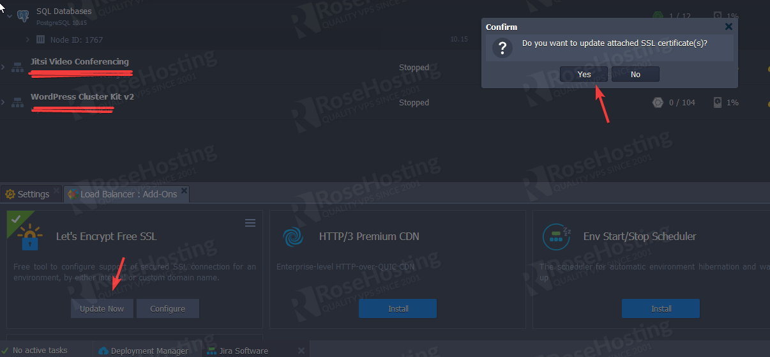770x357 pixels.
Task: Open the No active tasks panel
Action: pos(39,351)
